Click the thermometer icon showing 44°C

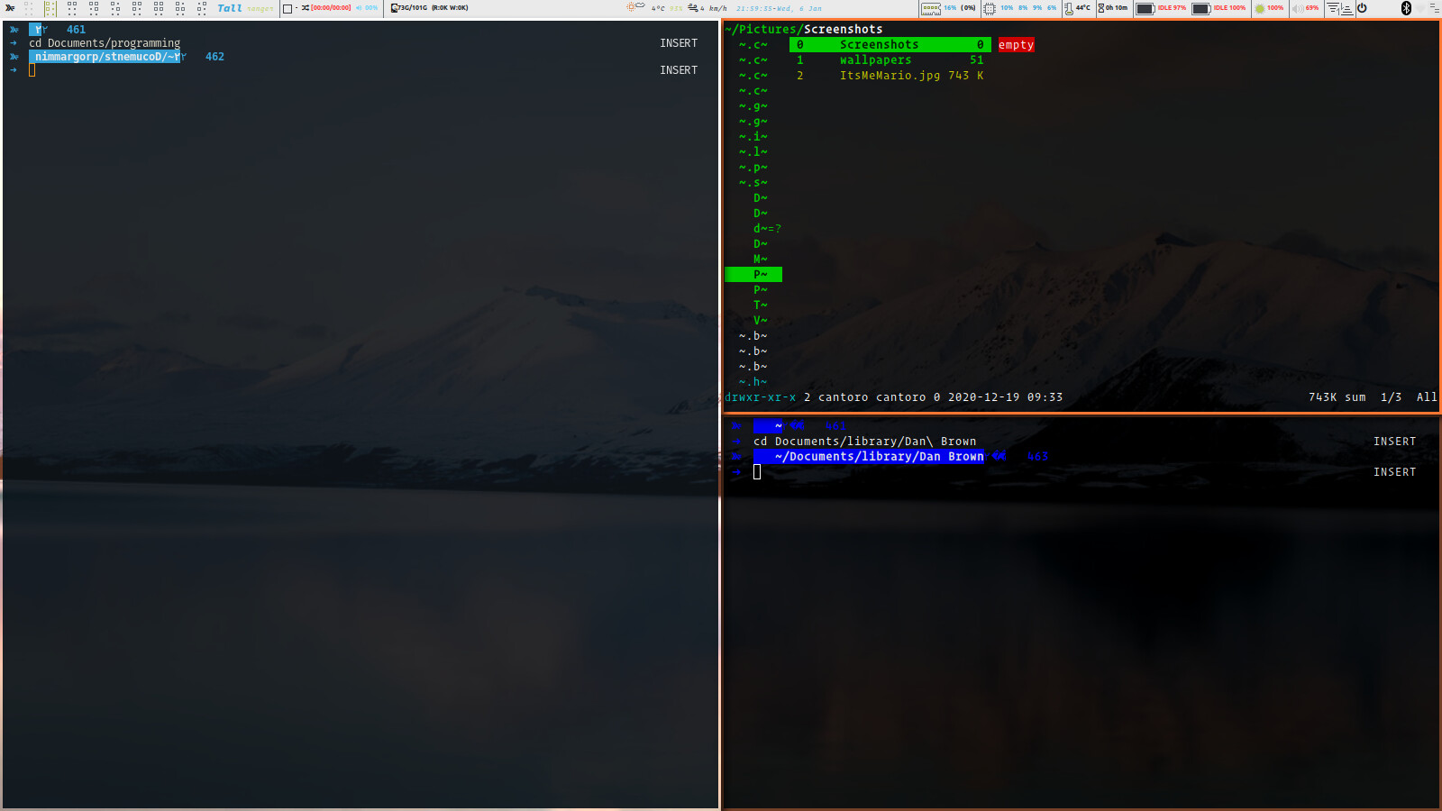click(x=1068, y=8)
